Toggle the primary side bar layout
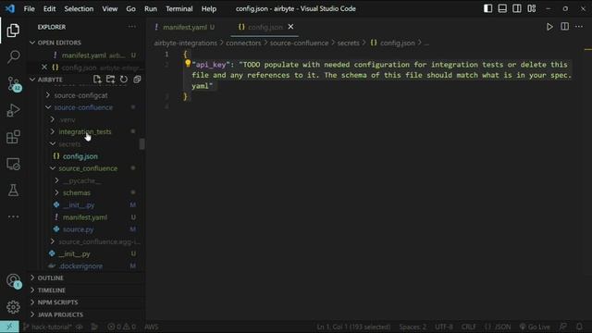This screenshot has width=592, height=333. pos(487,8)
